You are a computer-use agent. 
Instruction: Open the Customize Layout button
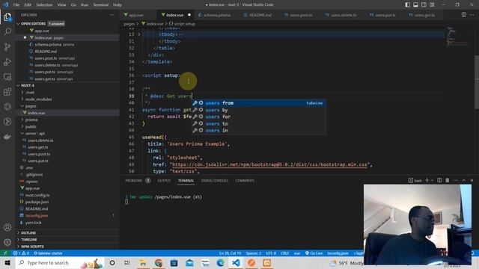click(x=432, y=4)
